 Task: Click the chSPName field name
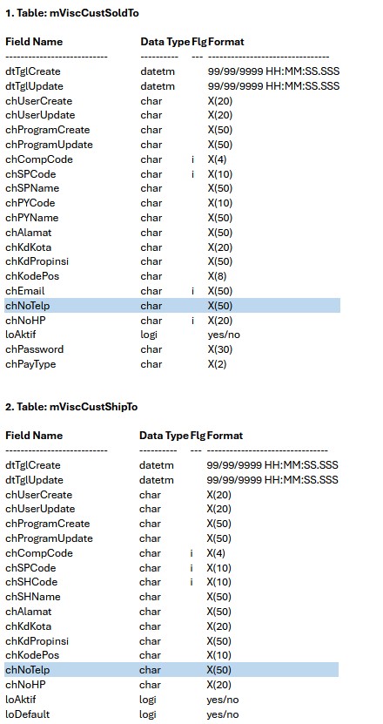(x=32, y=188)
